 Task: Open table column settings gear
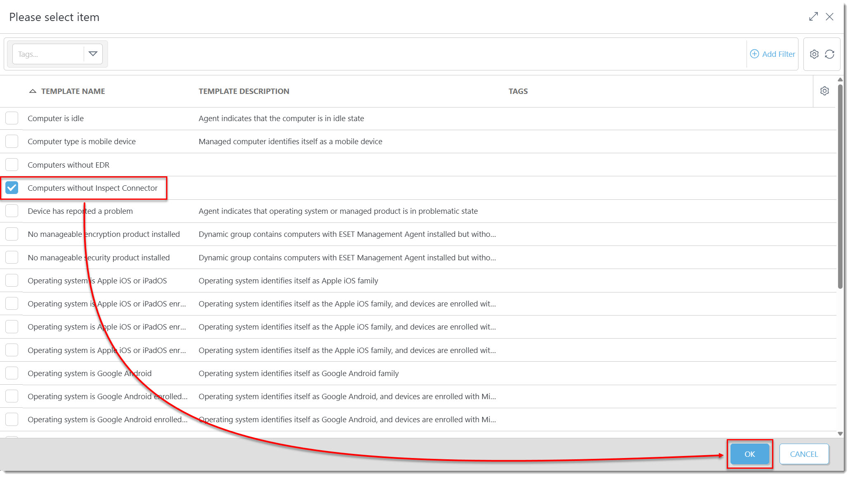824,91
